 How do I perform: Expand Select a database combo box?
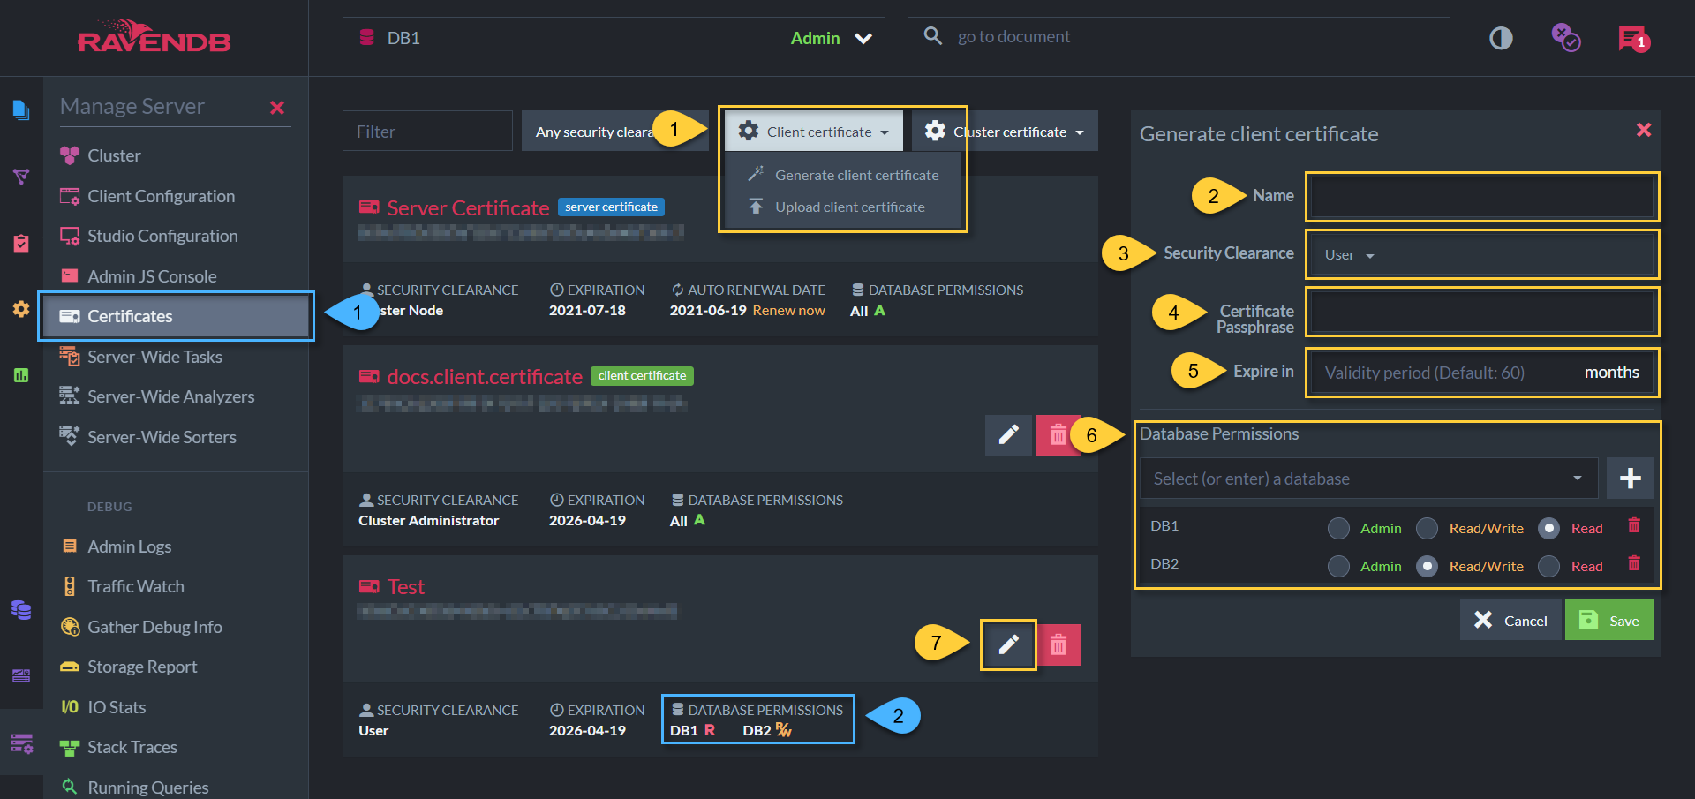1368,479
